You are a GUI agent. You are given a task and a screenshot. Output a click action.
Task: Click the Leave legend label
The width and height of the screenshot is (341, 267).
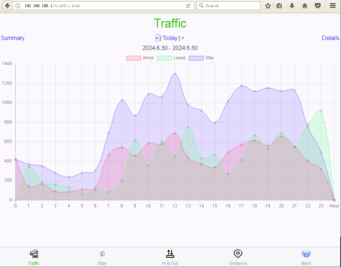pyautogui.click(x=179, y=58)
